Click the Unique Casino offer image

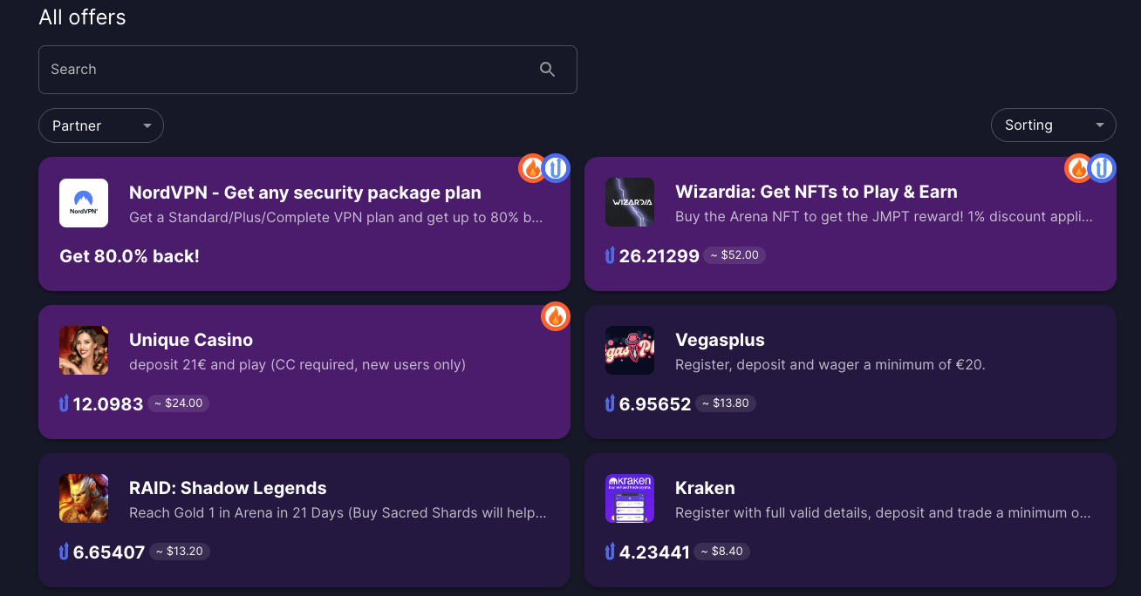tap(84, 350)
